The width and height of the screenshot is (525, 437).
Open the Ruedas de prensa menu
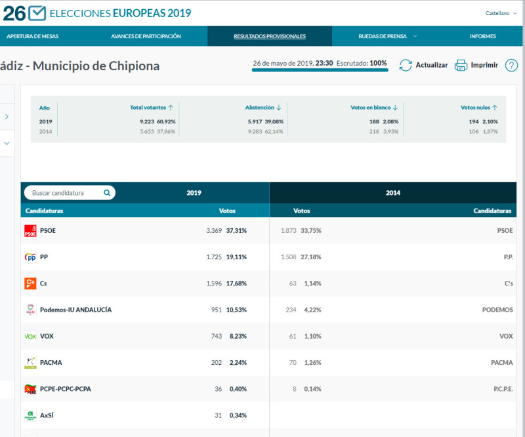pyautogui.click(x=383, y=36)
